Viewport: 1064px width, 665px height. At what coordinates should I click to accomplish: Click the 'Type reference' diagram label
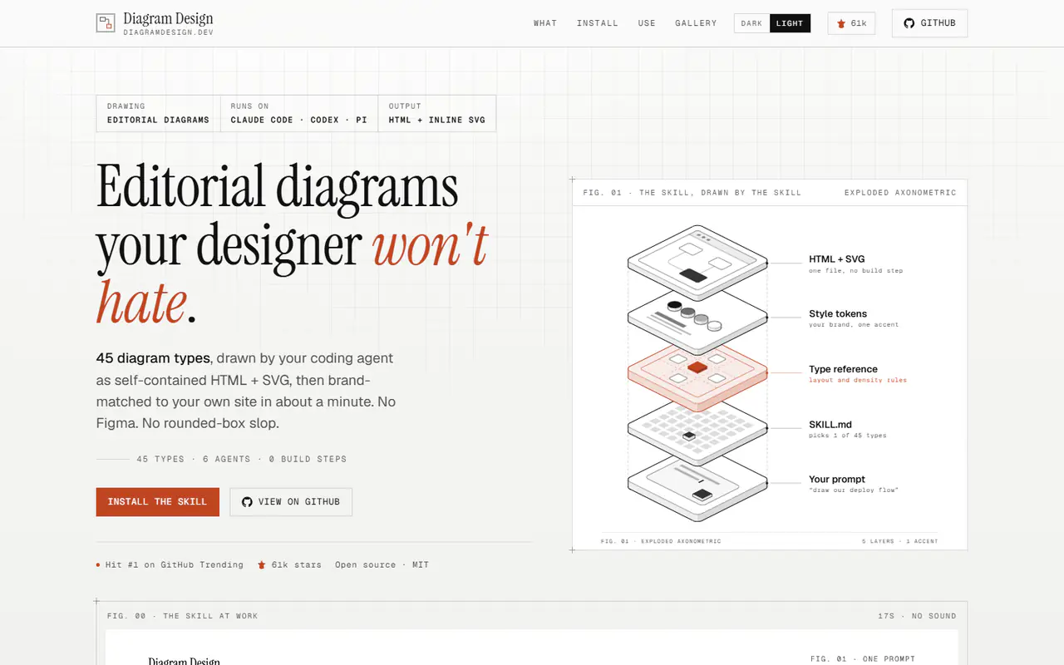tap(843, 369)
